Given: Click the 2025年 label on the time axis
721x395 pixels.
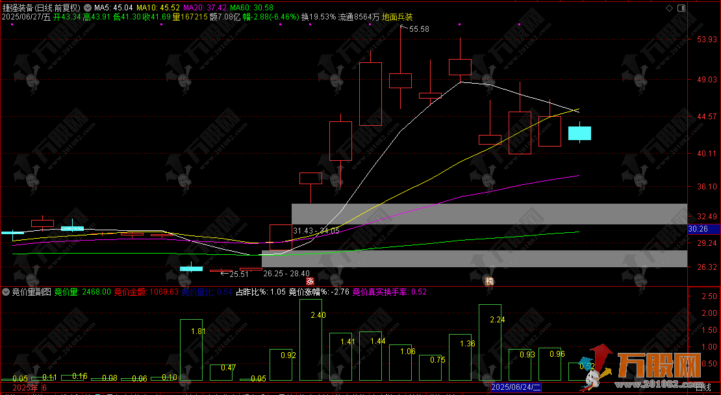Looking at the screenshot, I should (x=25, y=388).
